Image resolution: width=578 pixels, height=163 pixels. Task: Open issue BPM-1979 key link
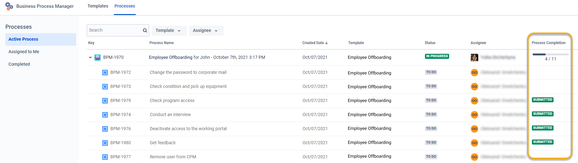click(x=120, y=100)
